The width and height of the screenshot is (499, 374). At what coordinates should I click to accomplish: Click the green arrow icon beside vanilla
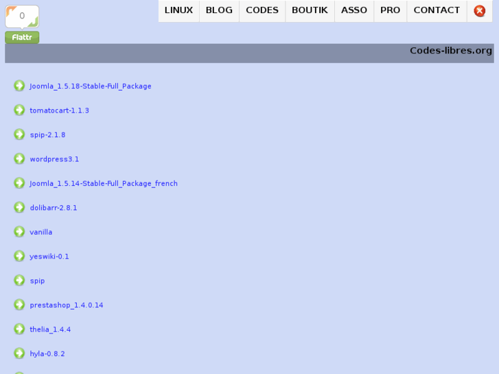coord(19,232)
